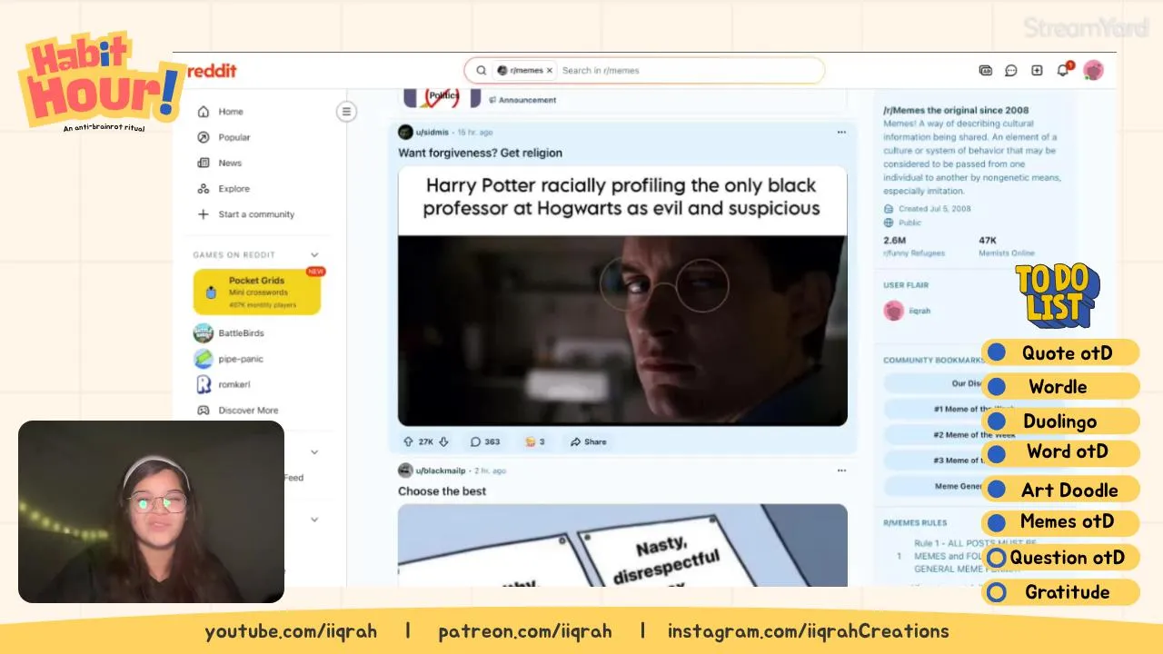Click the Community Bookmarks heading

tap(934, 361)
